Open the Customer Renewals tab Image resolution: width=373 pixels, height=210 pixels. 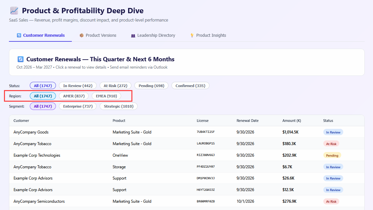click(40, 35)
